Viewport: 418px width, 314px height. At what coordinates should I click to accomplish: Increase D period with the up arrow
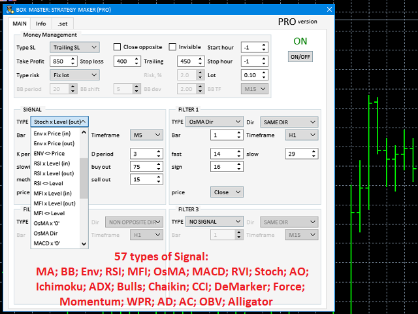(159, 151)
